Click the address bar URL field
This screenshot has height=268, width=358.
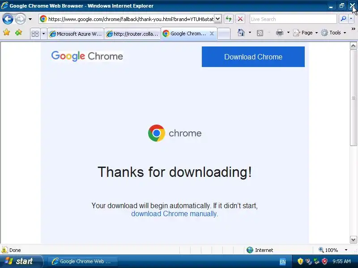pos(131,19)
